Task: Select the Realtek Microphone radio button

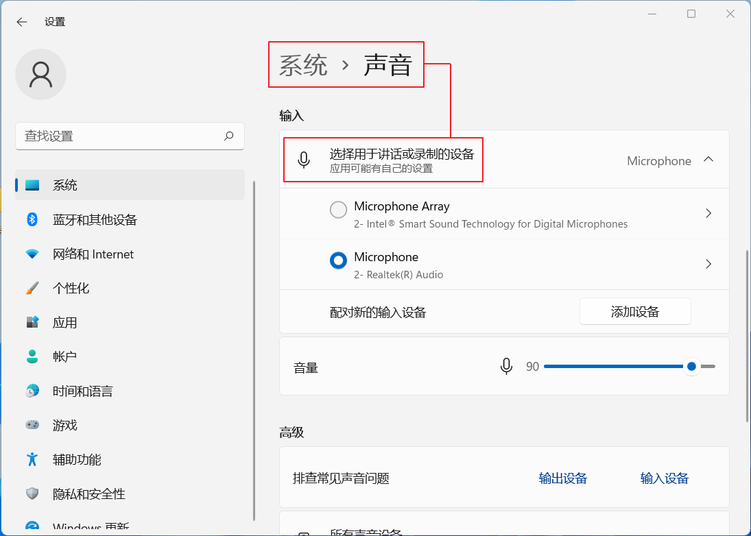Action: pyautogui.click(x=338, y=260)
